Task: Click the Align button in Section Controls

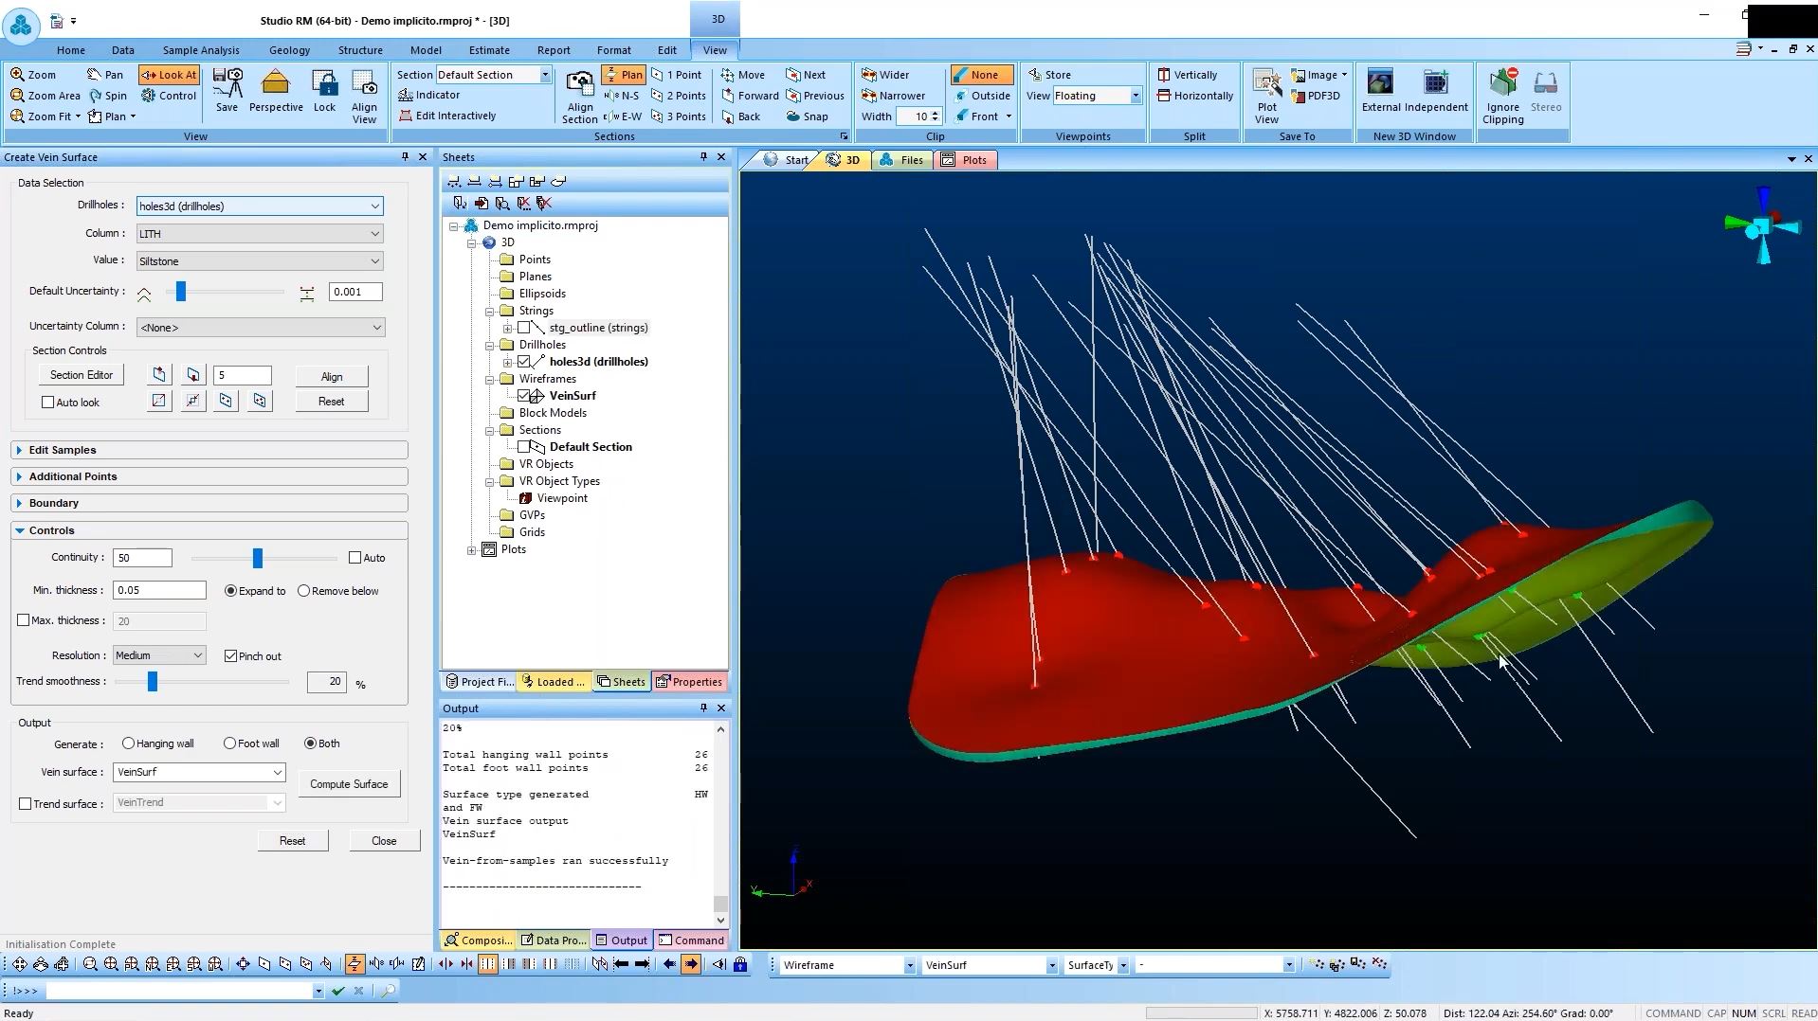Action: (332, 377)
